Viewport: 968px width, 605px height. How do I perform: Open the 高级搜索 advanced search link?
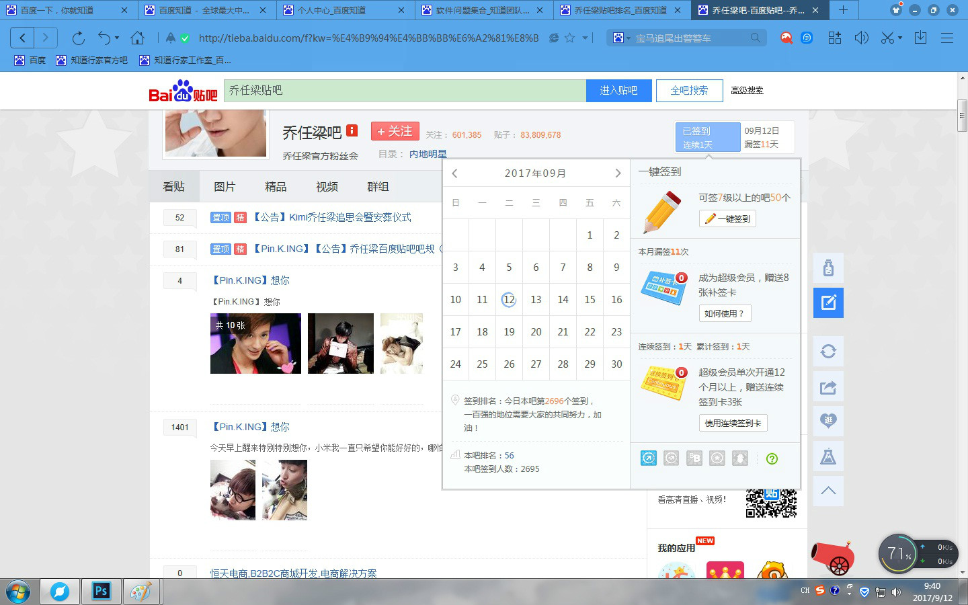click(x=746, y=90)
